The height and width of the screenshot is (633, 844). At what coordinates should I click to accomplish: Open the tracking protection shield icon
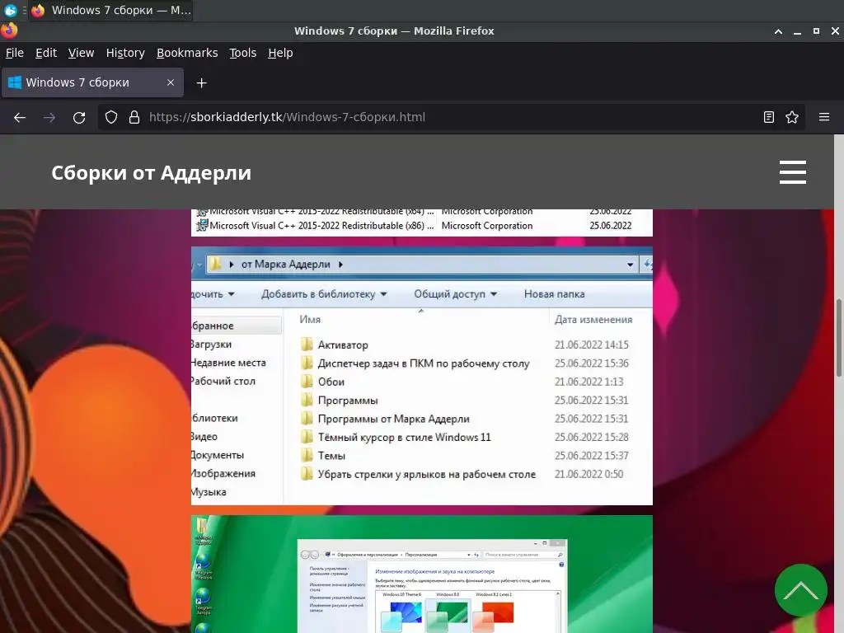tap(111, 117)
